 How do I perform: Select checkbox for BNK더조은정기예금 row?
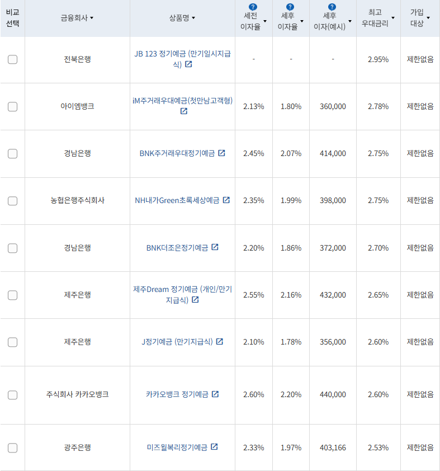(13, 248)
